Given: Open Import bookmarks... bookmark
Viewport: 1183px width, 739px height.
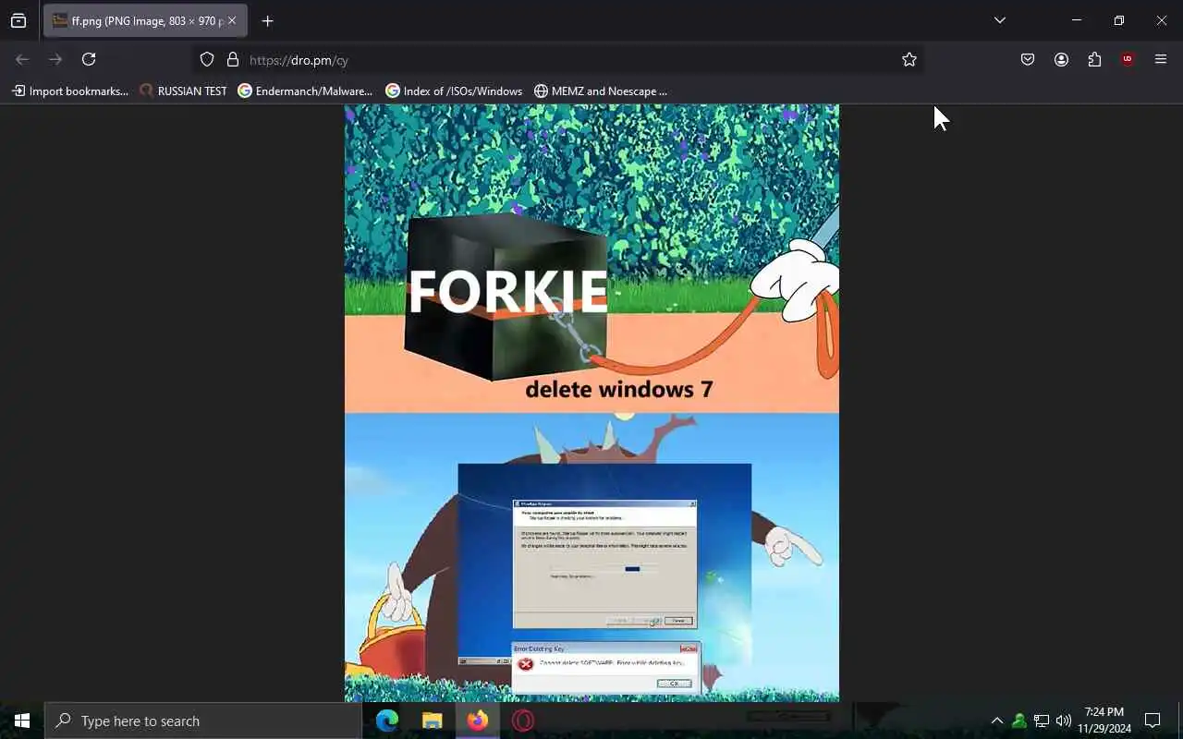Looking at the screenshot, I should tap(70, 91).
